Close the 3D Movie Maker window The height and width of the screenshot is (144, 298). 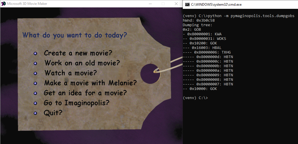(x=176, y=4)
